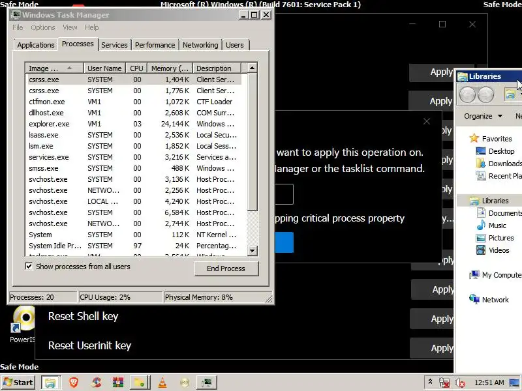The width and height of the screenshot is (522, 391).
Task: Switch to the Users tab
Action: pyautogui.click(x=235, y=45)
